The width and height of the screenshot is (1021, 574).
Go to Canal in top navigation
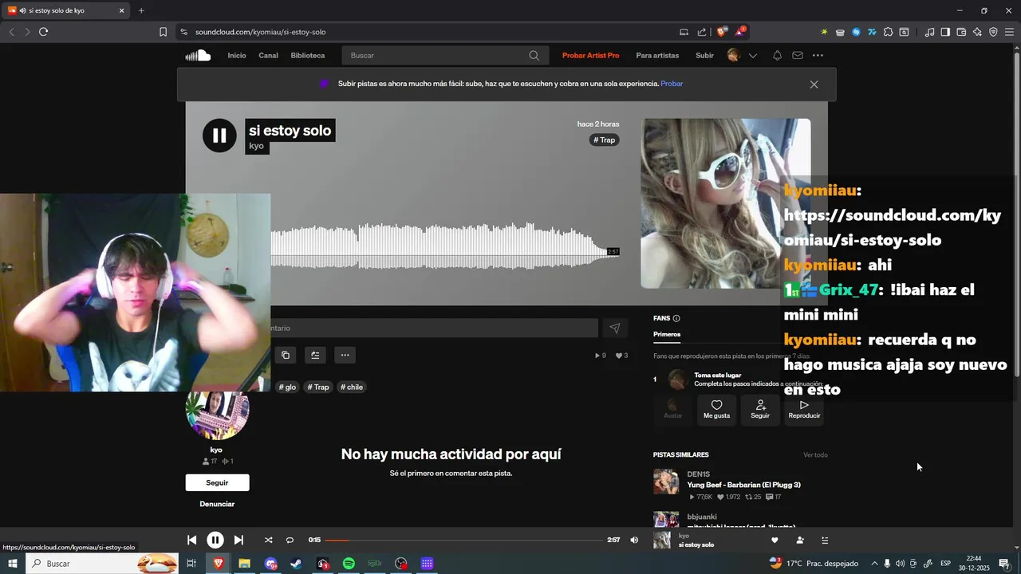pyautogui.click(x=268, y=56)
